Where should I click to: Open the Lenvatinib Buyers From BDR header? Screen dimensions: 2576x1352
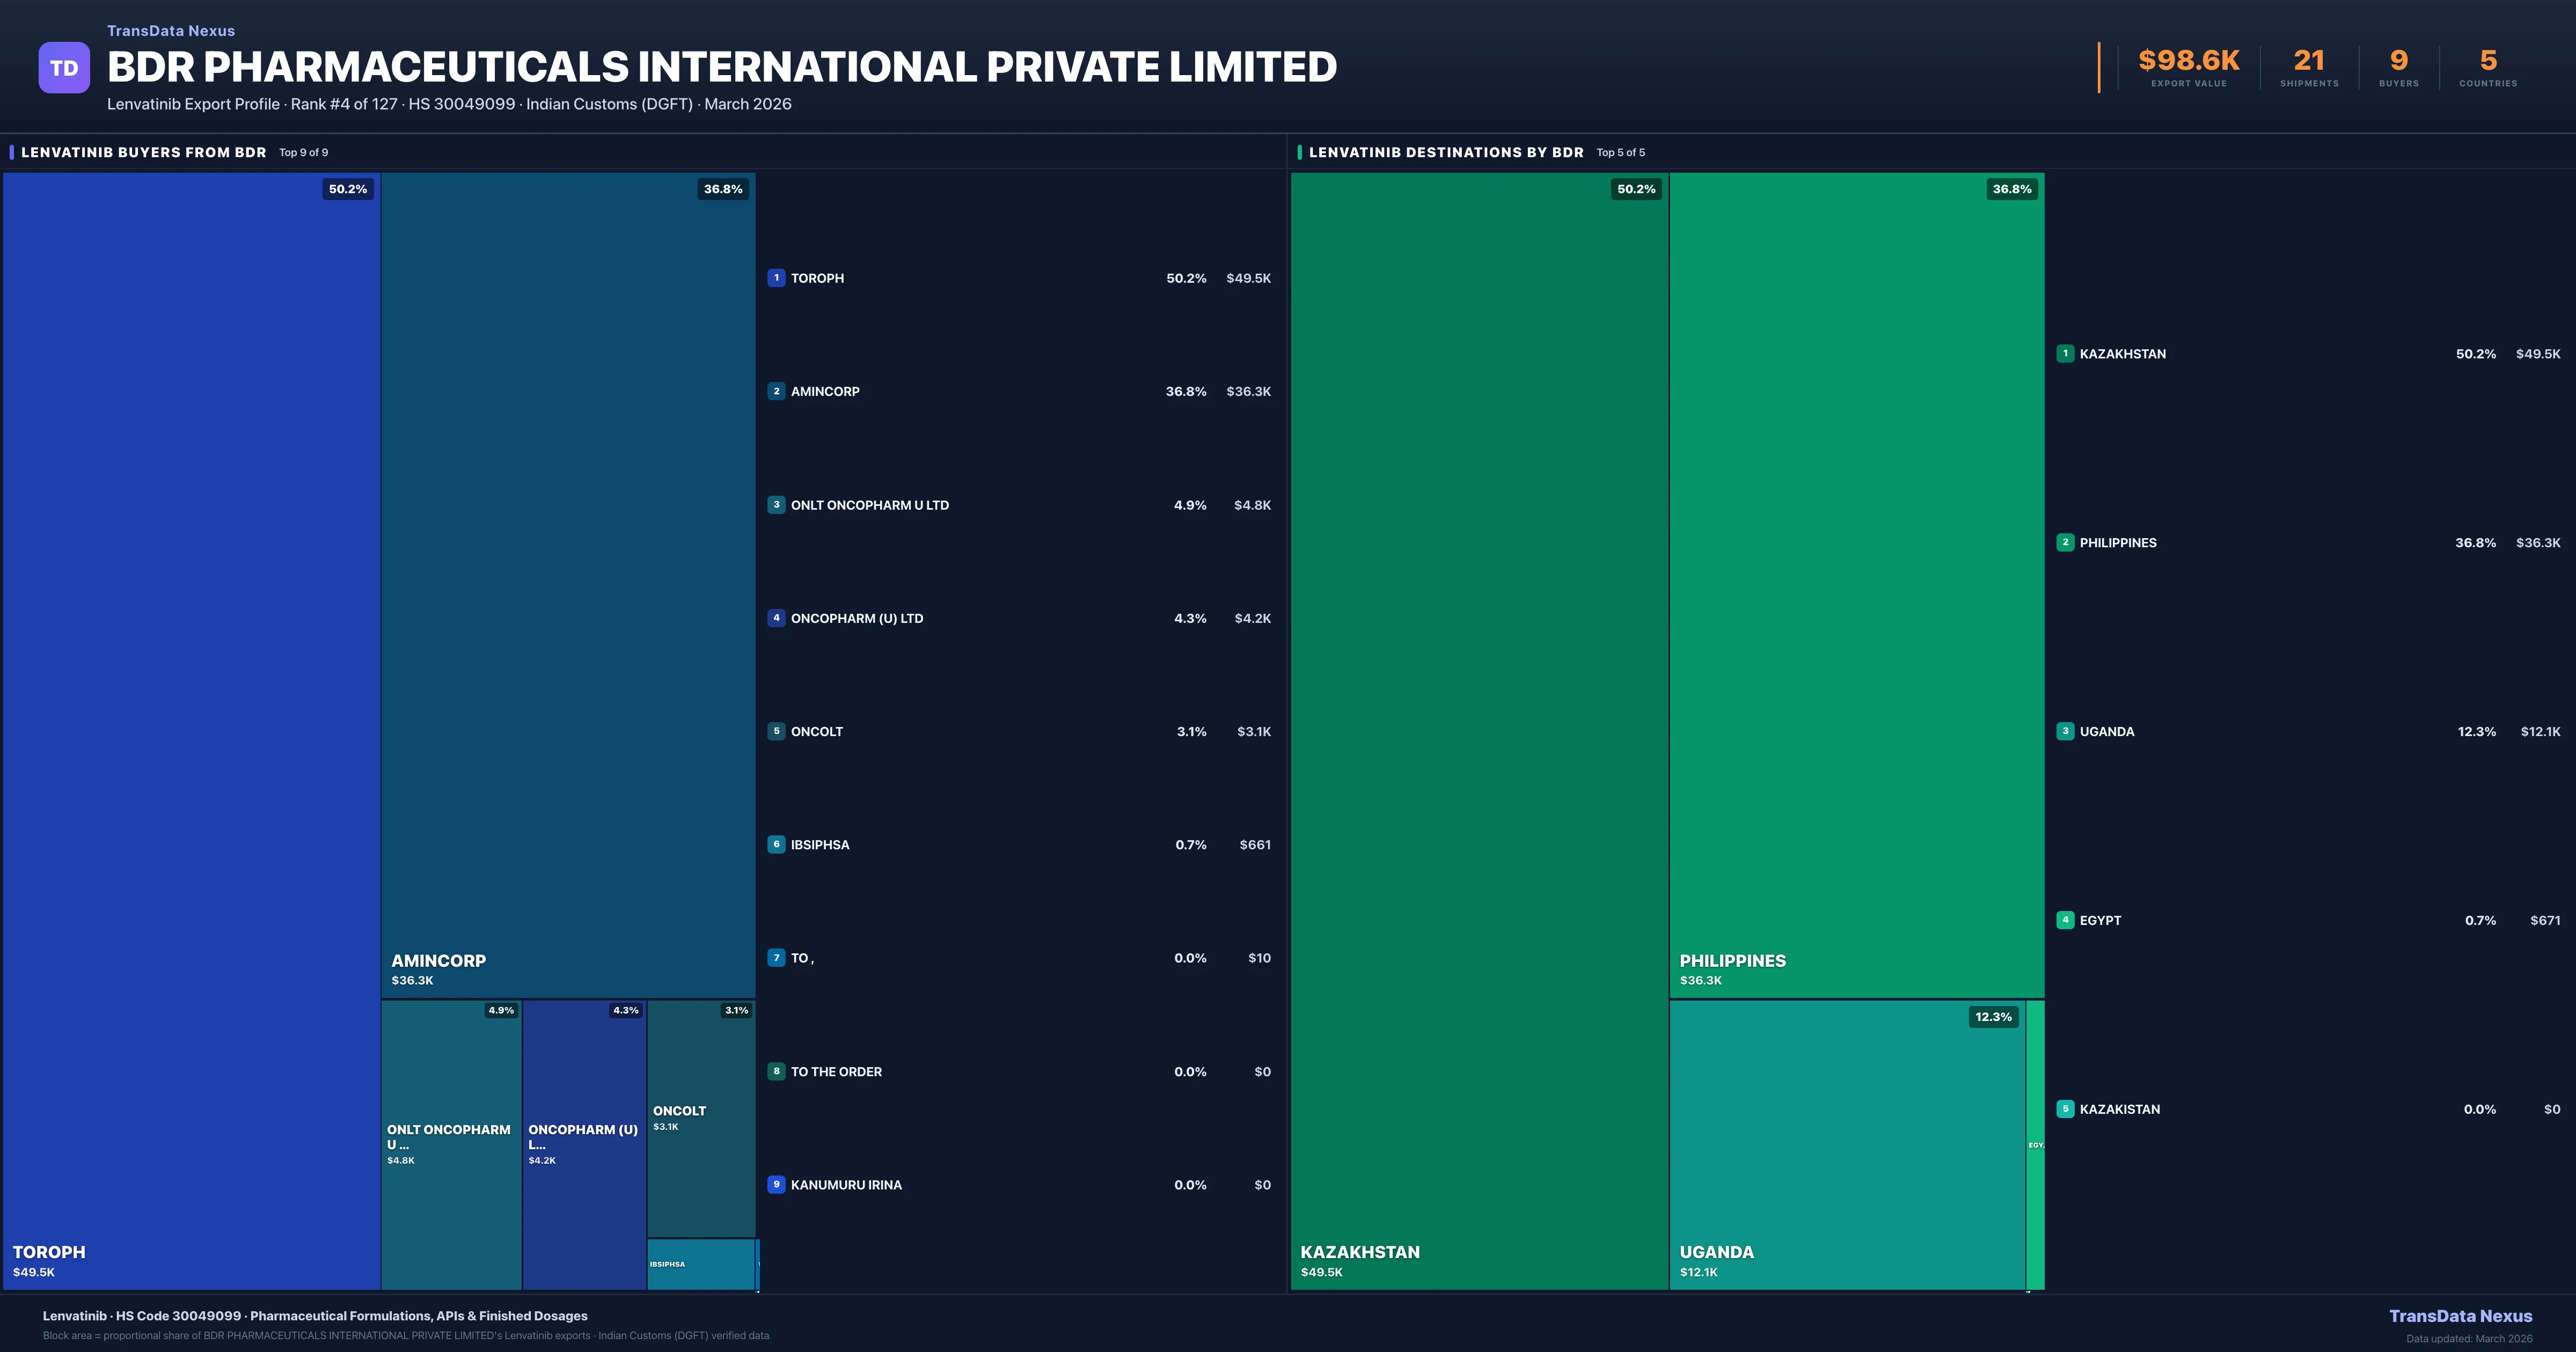coord(144,152)
